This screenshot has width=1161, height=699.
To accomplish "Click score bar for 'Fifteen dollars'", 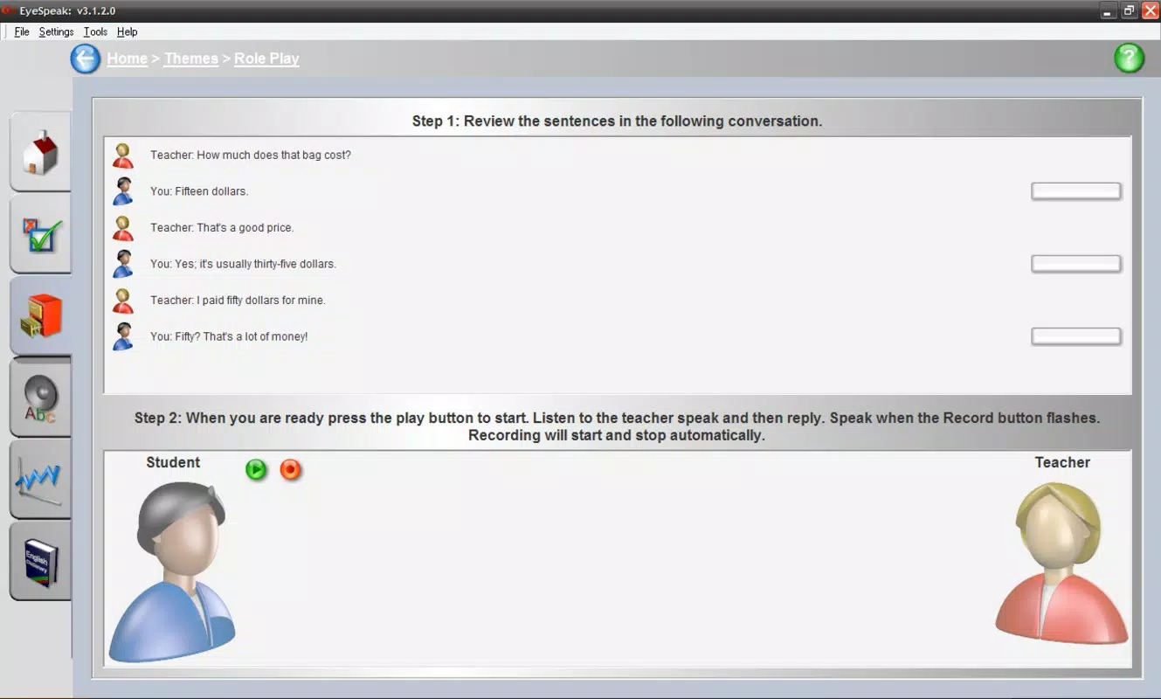I will (x=1076, y=191).
